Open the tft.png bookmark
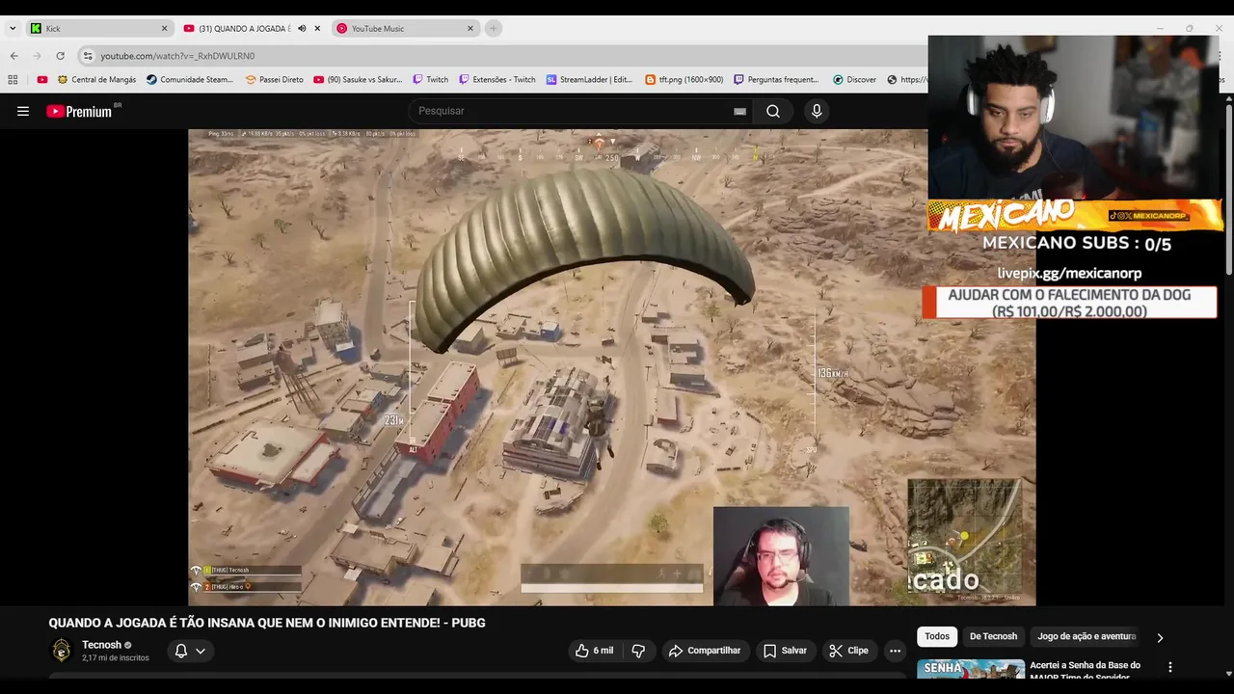 tap(684, 80)
